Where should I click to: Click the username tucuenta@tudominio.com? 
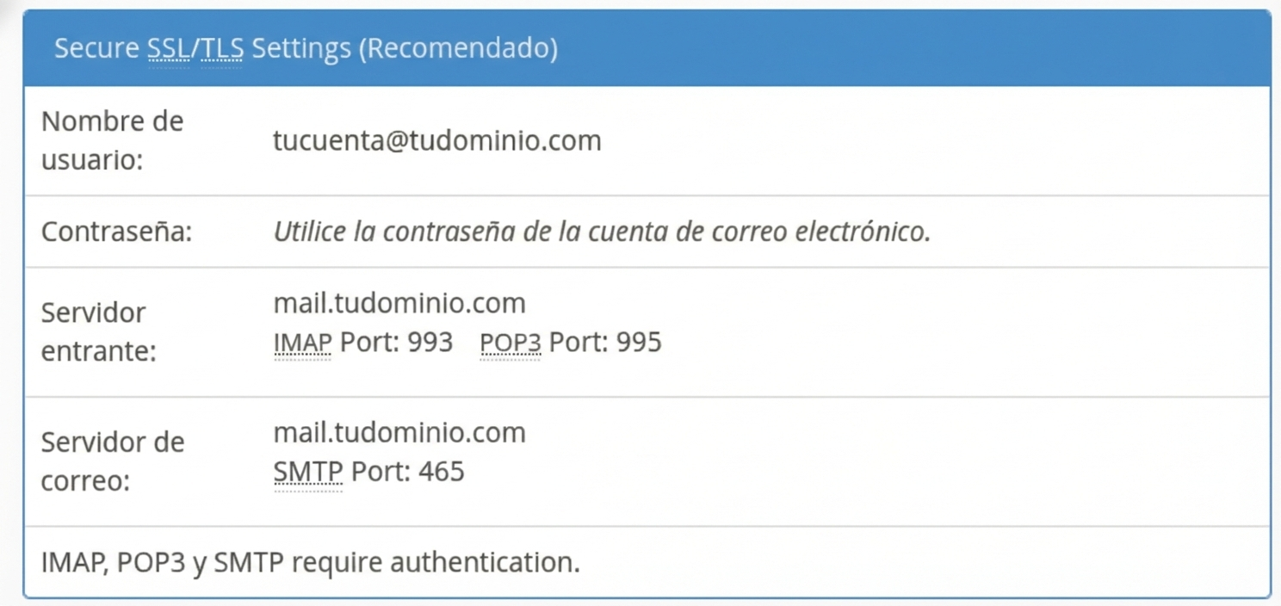click(x=436, y=140)
